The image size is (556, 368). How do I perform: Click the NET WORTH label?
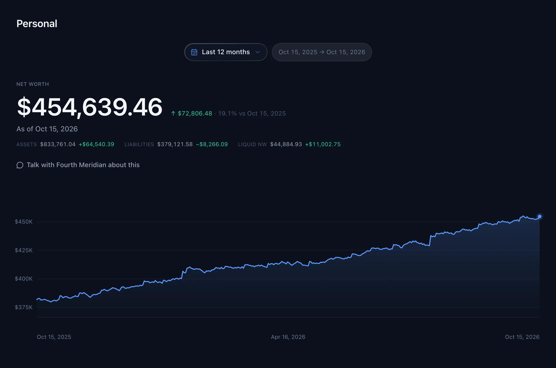coord(33,84)
